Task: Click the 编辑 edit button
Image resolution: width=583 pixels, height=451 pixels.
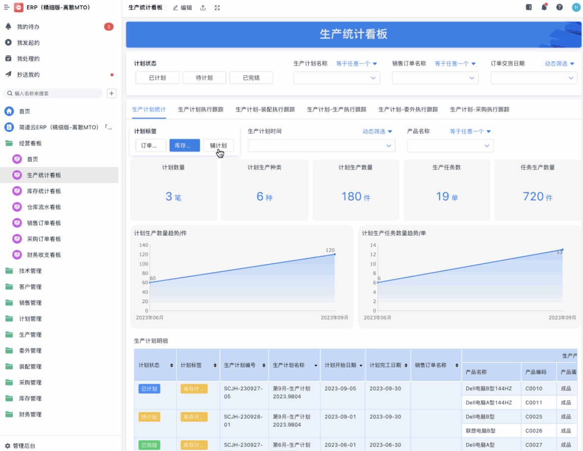Action: (x=182, y=8)
